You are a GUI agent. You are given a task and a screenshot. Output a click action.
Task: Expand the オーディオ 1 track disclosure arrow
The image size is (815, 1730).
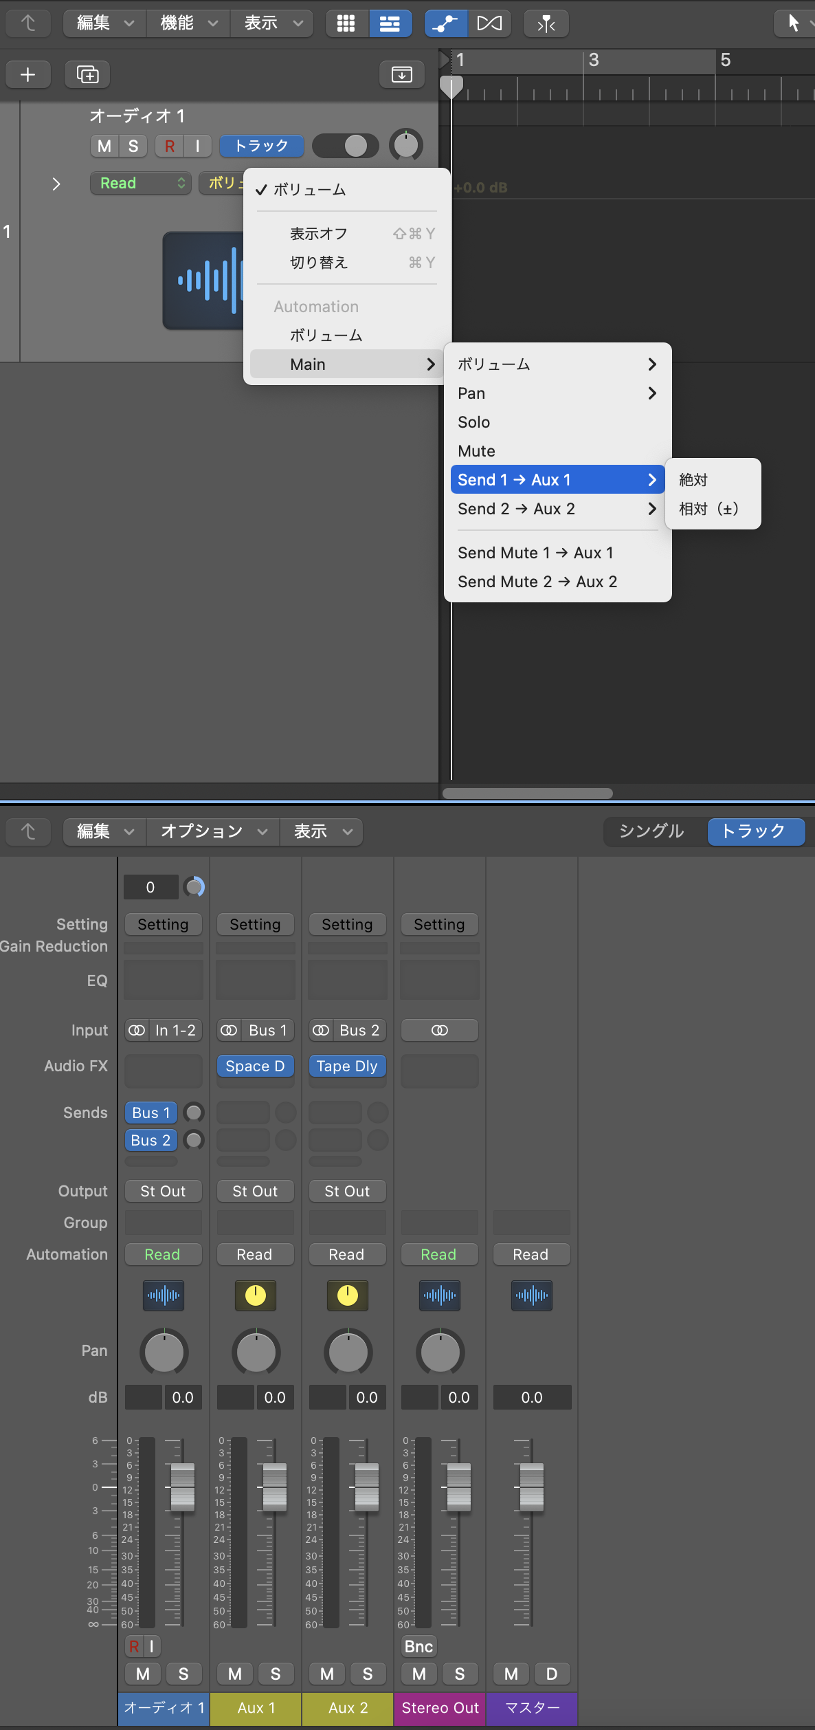tap(56, 184)
